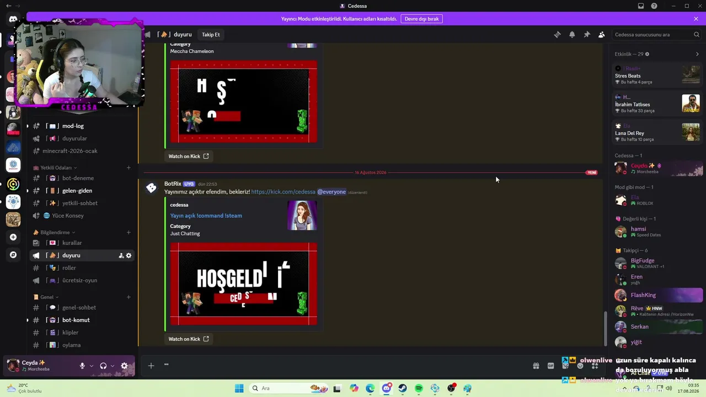Open Etkinlik activity settings gear
The width and height of the screenshot is (706, 397).
tap(647, 54)
